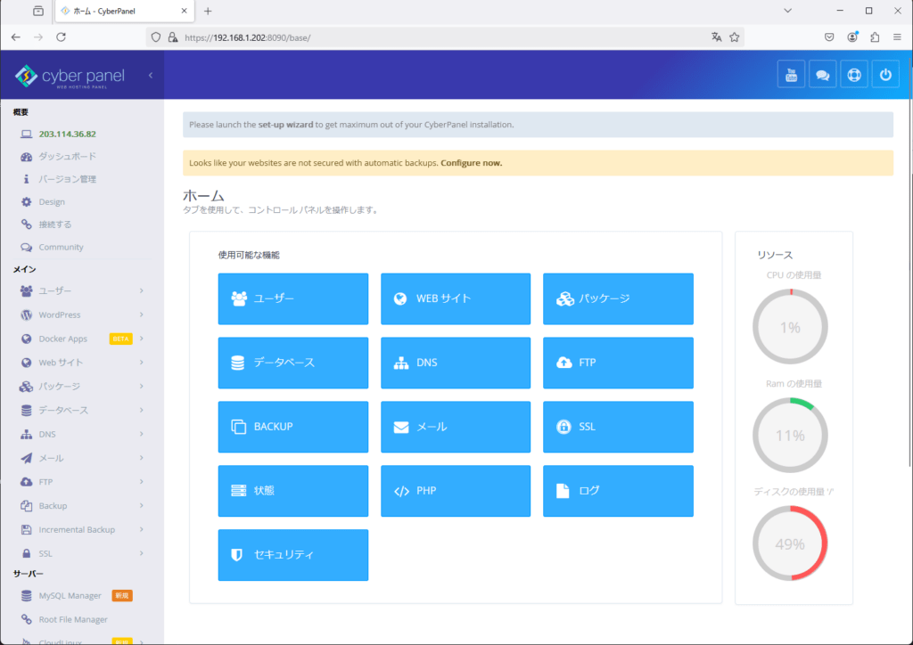Screen dimensions: 913x645
Task: Bookmark this page with star icon
Action: pos(735,37)
